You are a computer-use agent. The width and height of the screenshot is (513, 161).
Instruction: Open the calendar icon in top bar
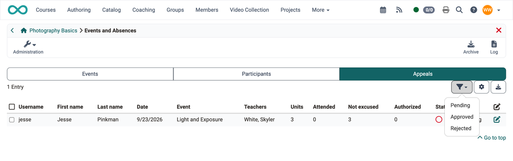[383, 10]
